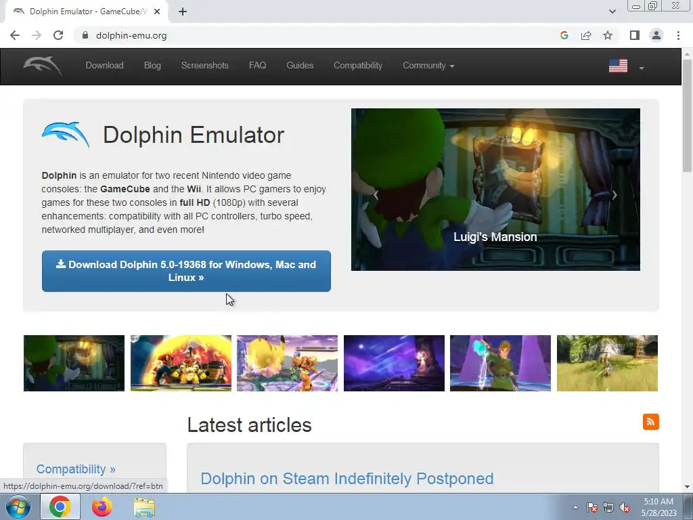
Task: Open the Compatibility nav link
Action: 357,66
